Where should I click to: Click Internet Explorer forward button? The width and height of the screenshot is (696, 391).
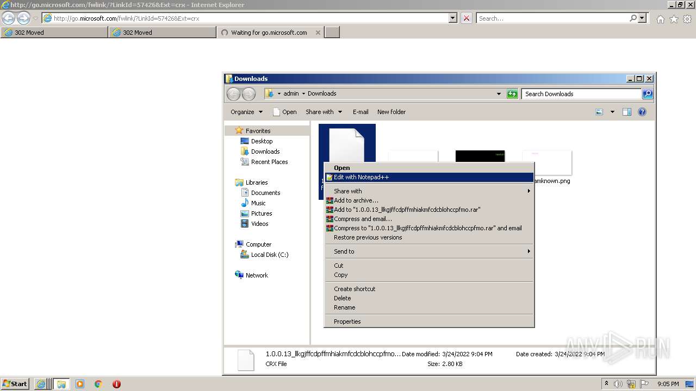[x=23, y=18]
